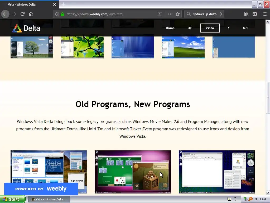This screenshot has height=203, width=270.
Task: Open the Bliss hill desktop thumbnail
Action: [x=183, y=47]
